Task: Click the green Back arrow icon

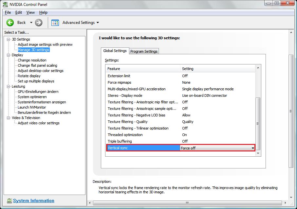Action: point(10,23)
